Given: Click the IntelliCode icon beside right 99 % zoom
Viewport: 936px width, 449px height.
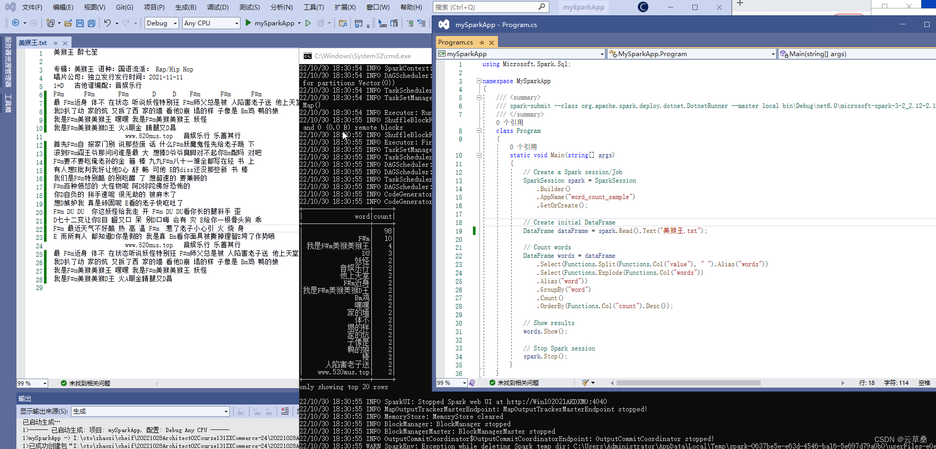Looking at the screenshot, I should (x=472, y=382).
